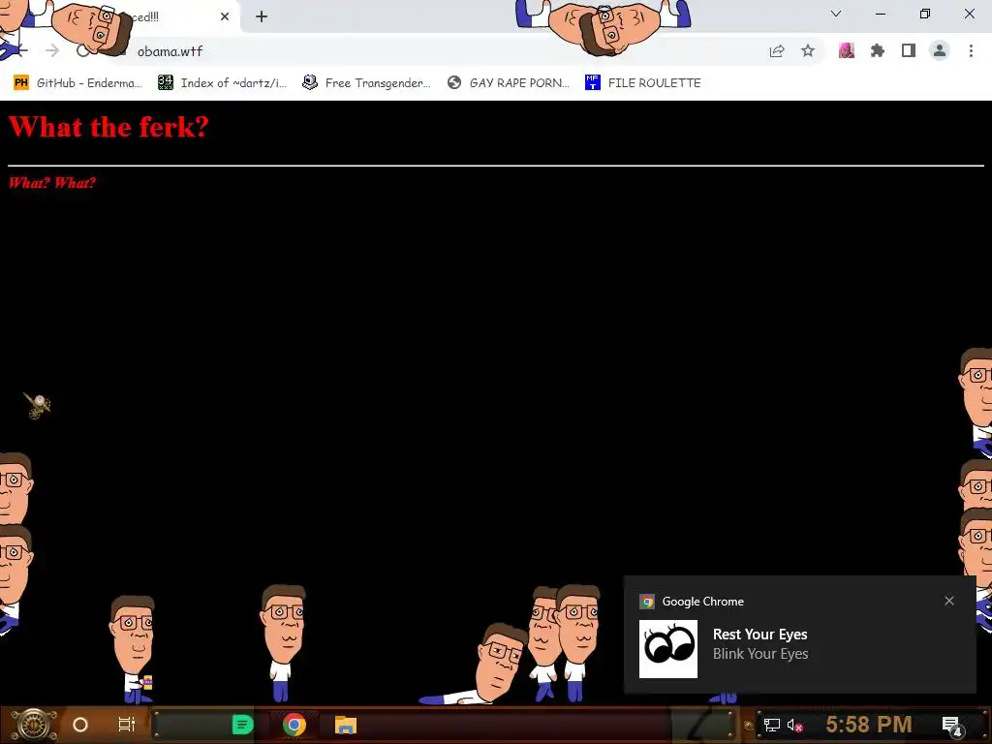Share this page via share icon
This screenshot has height=744, width=992.
pos(777,51)
